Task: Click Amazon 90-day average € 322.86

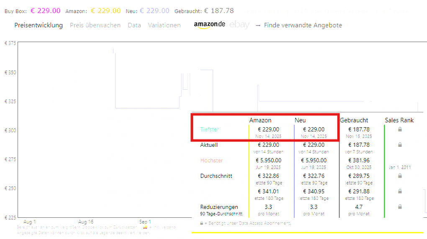Action: 268,176
